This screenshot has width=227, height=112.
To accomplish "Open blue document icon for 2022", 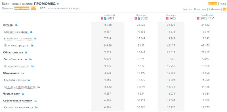I will click(139, 19).
